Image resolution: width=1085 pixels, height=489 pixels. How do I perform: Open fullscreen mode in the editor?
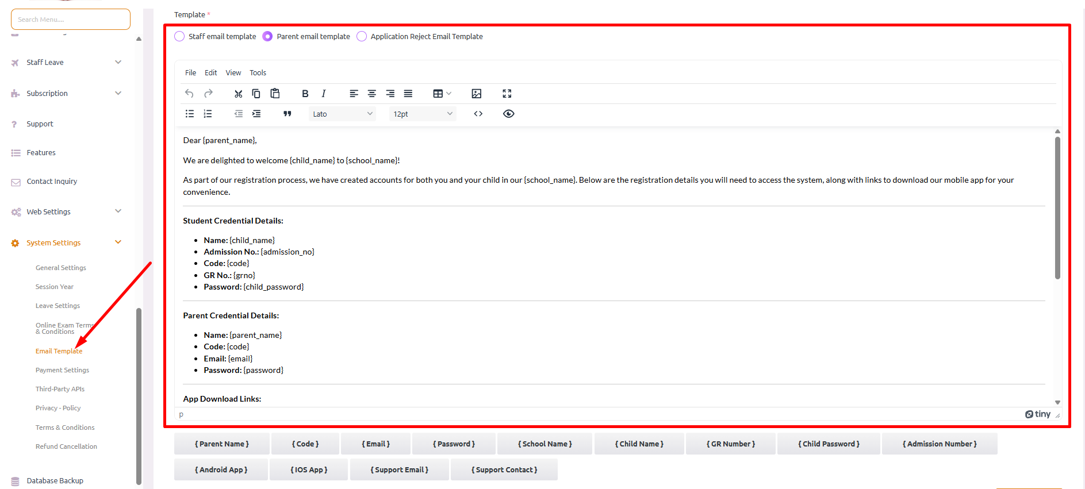pyautogui.click(x=507, y=94)
